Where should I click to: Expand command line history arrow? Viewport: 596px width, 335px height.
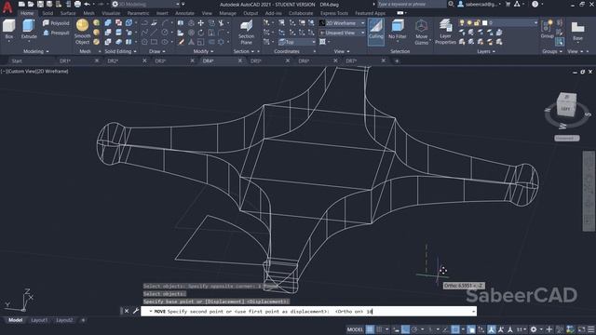(474, 312)
